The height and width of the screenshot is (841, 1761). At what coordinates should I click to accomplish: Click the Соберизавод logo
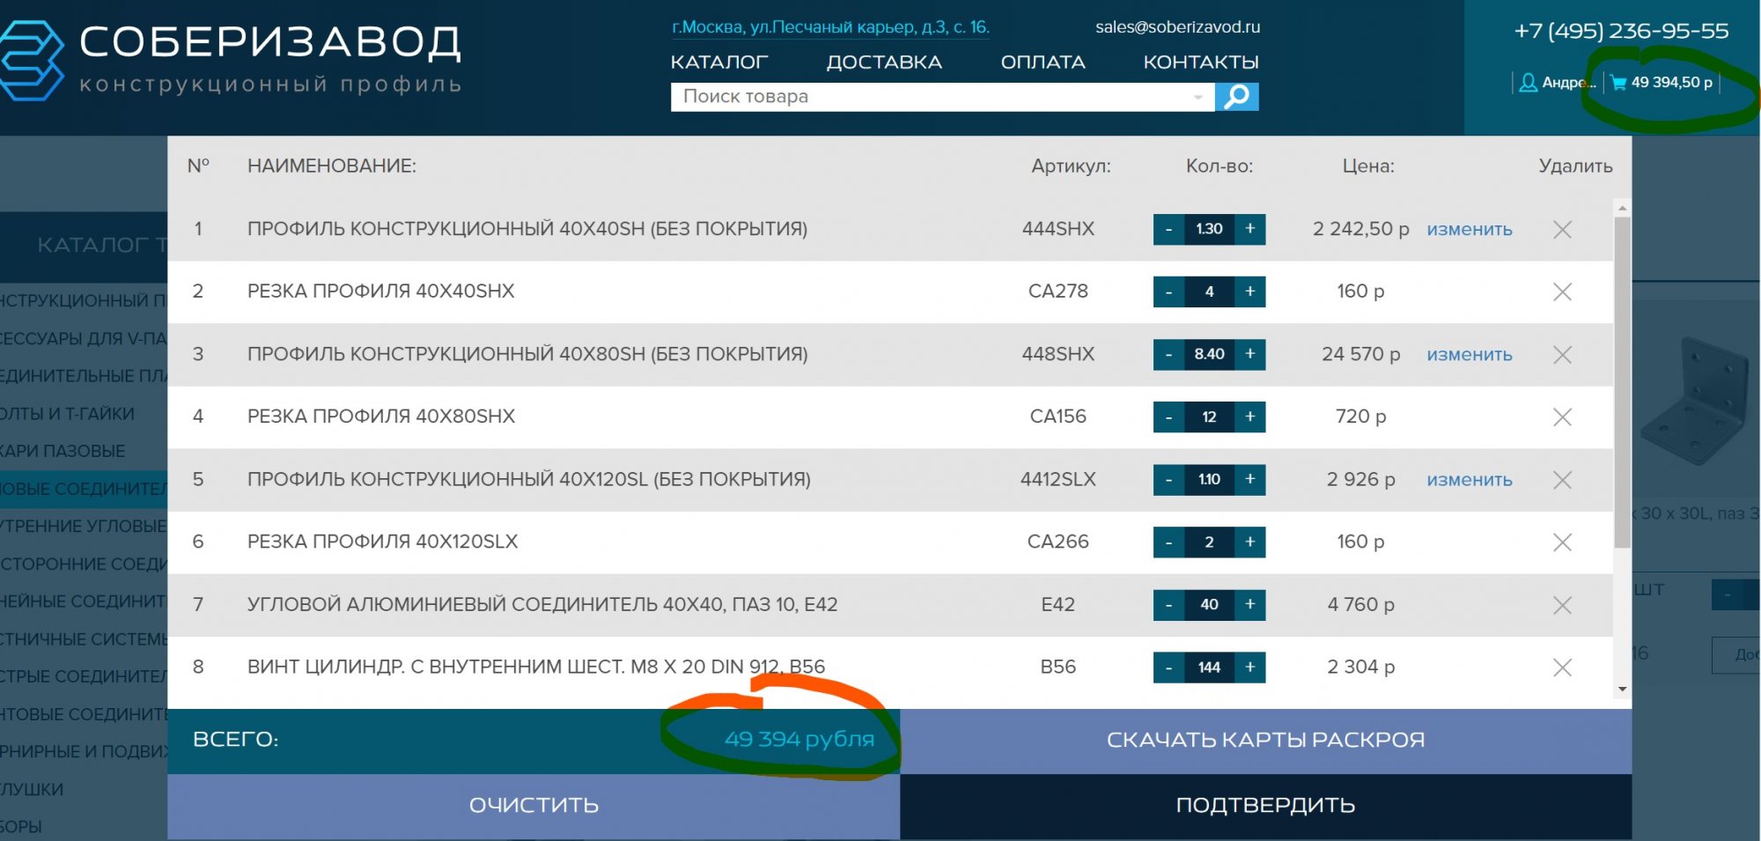click(231, 58)
